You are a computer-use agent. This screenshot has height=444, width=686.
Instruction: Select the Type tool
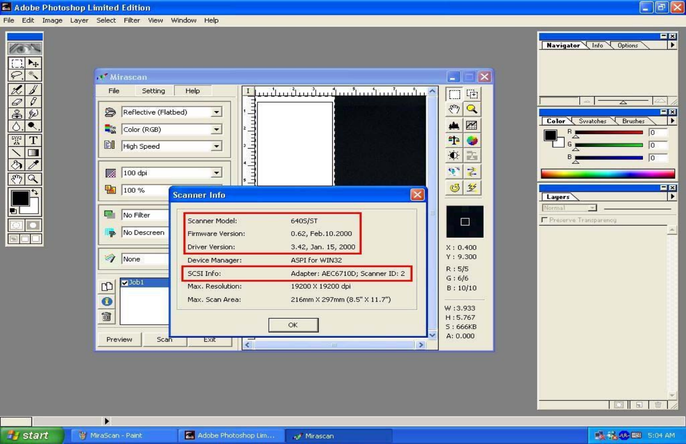(33, 140)
